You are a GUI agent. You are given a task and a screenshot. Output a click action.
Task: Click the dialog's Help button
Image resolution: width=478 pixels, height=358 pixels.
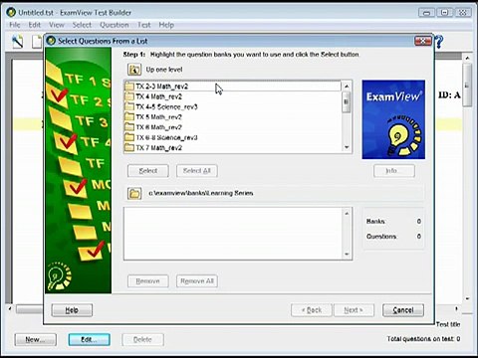tap(72, 310)
